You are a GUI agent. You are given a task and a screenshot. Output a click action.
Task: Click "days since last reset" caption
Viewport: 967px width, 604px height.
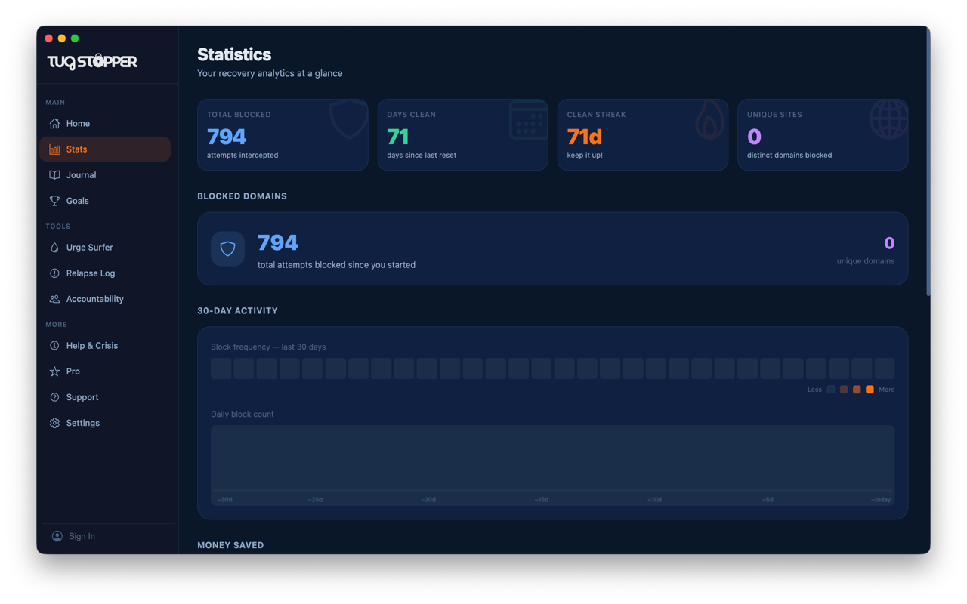[422, 155]
